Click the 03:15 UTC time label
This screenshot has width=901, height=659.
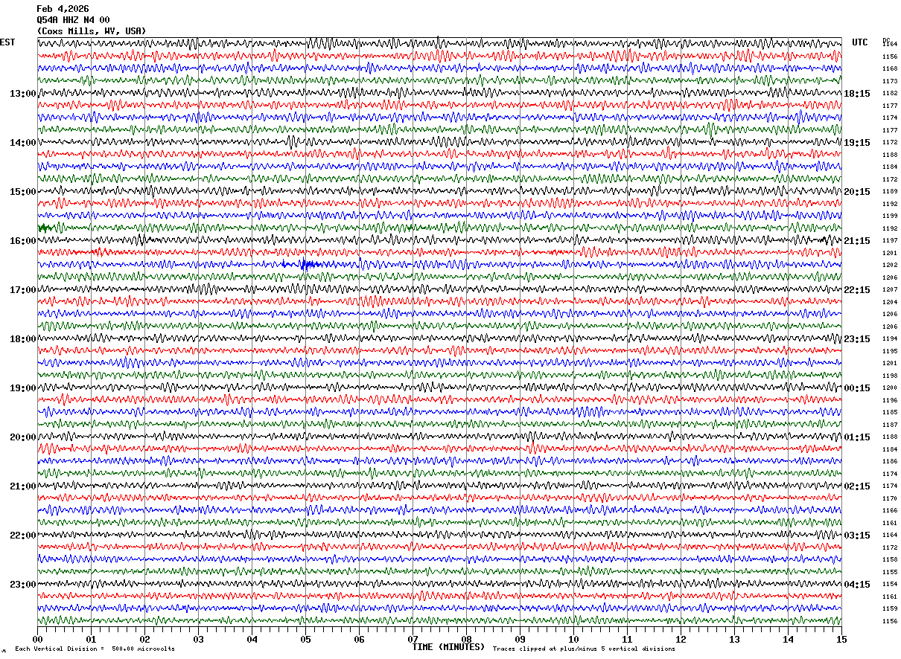[x=857, y=536]
